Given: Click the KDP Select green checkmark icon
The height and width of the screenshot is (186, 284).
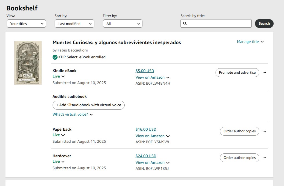Looking at the screenshot, I should (x=55, y=57).
